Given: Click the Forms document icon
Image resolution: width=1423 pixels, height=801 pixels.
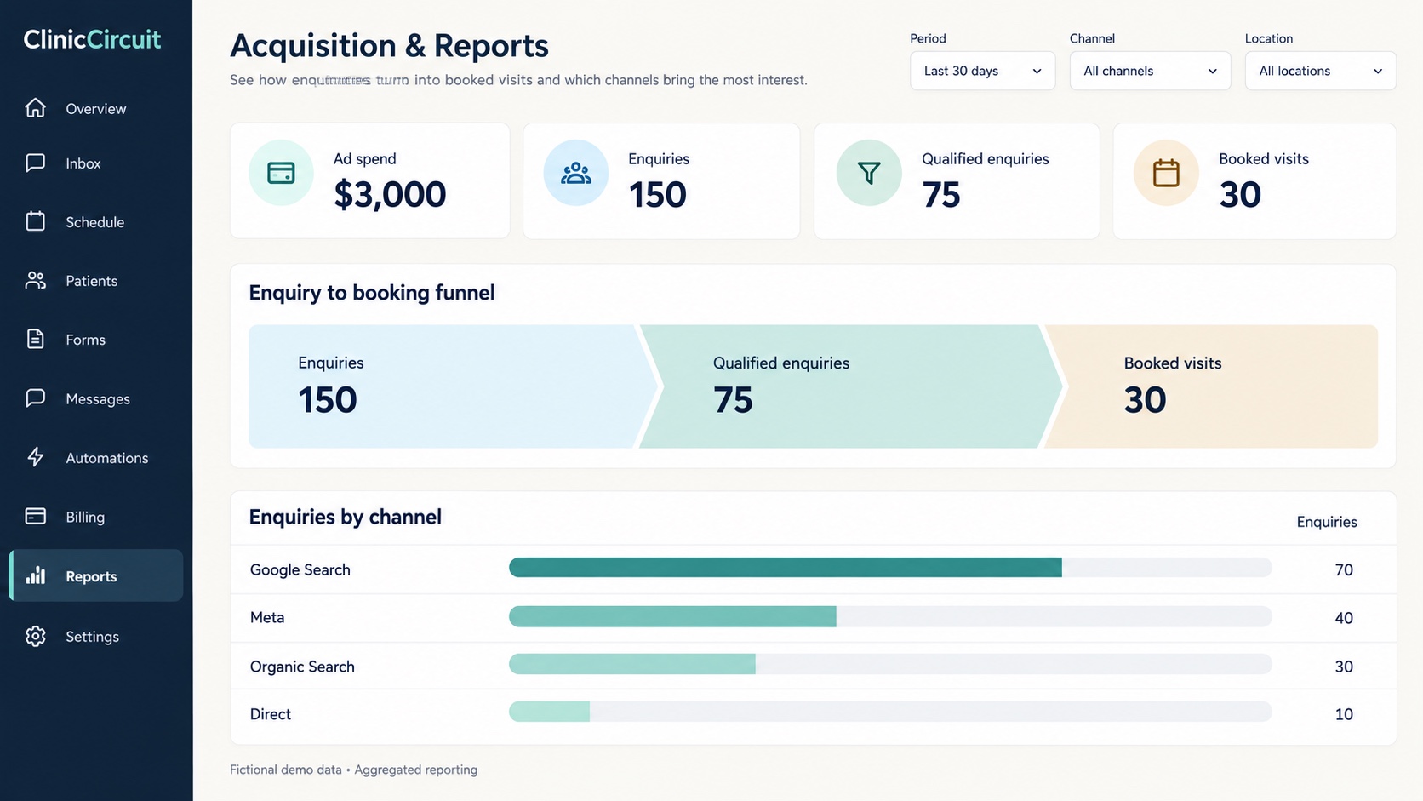Looking at the screenshot, I should click(35, 339).
